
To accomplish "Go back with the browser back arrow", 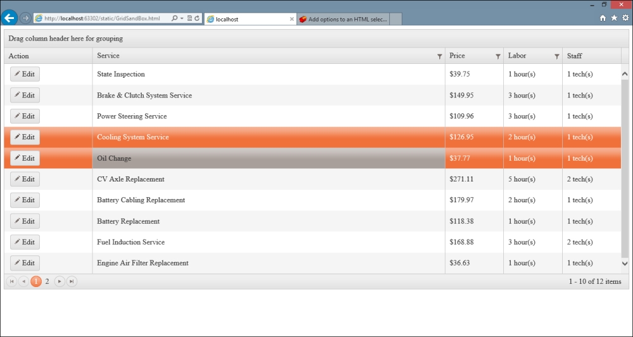I will (9, 18).
